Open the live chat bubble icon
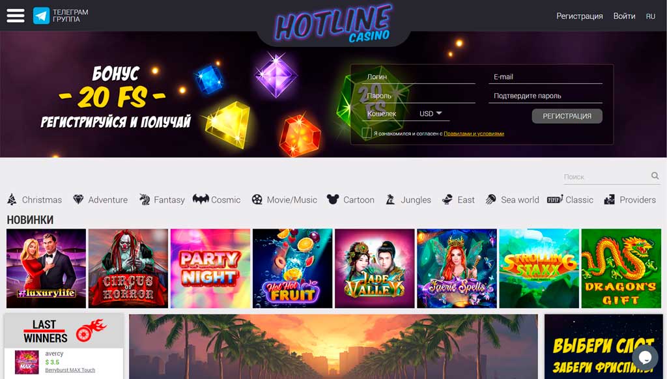 point(645,358)
